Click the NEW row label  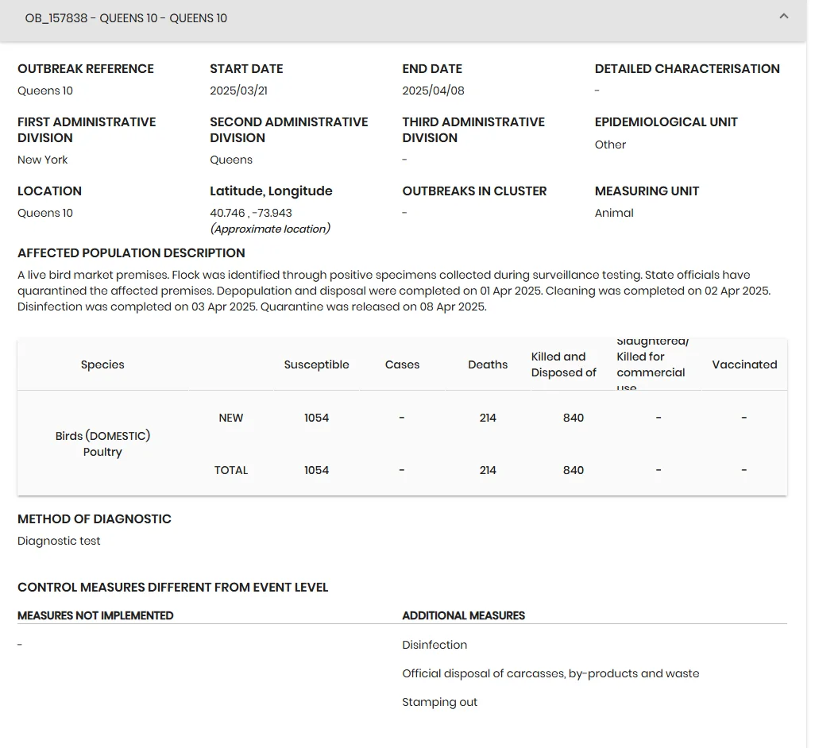click(231, 418)
